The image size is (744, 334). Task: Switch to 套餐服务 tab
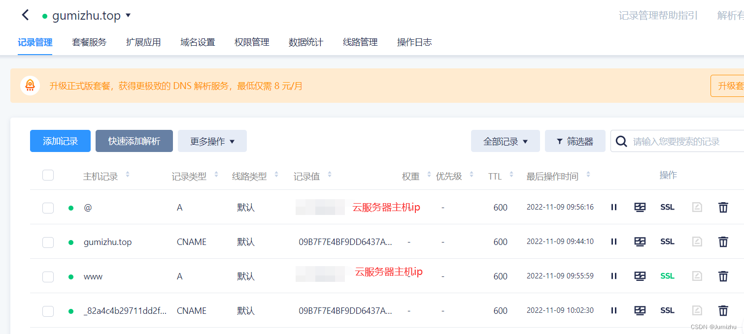pyautogui.click(x=89, y=42)
